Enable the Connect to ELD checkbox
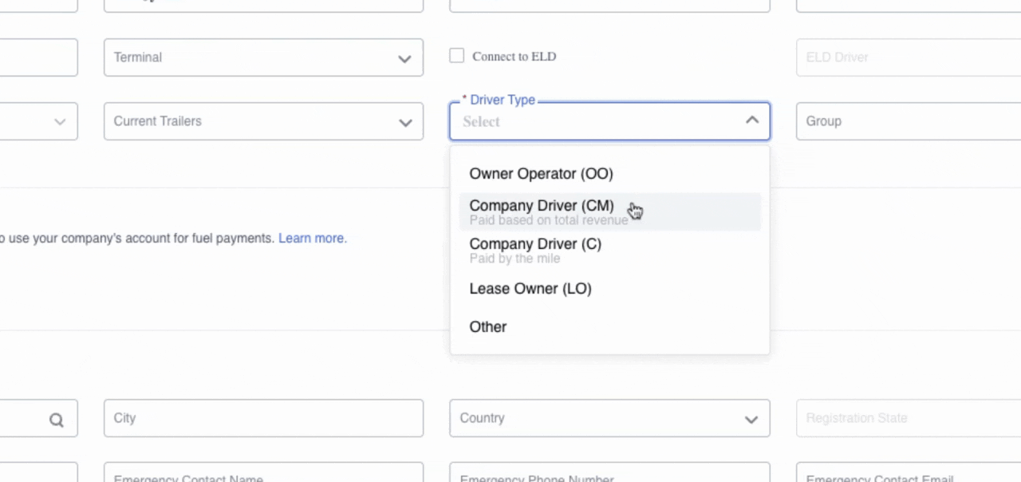 click(457, 56)
